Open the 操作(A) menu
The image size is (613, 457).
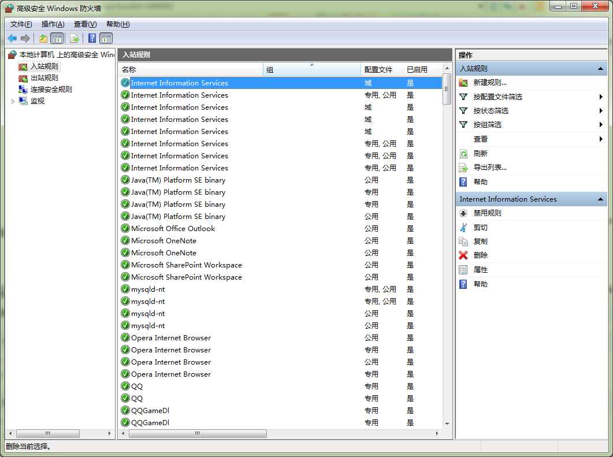53,24
